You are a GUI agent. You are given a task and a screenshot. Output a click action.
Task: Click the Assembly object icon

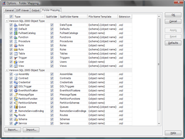[16, 74]
